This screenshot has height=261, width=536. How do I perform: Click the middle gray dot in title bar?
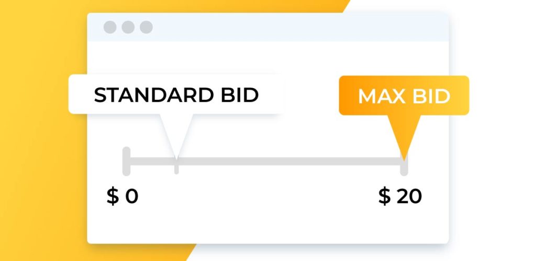[x=128, y=27]
